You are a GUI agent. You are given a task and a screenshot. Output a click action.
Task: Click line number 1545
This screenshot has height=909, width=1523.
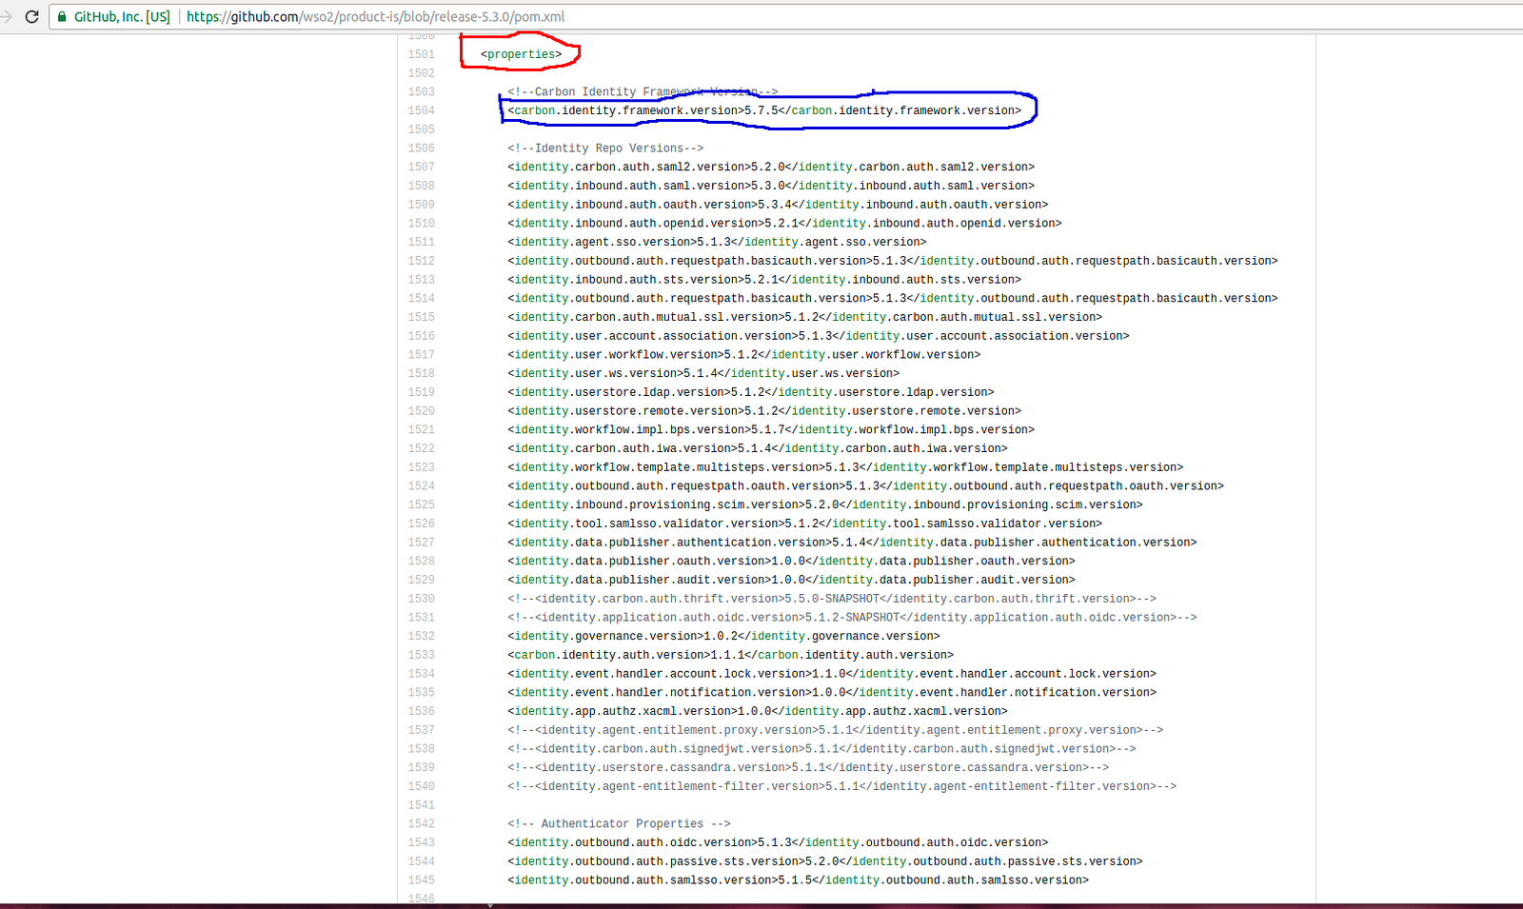point(422,881)
